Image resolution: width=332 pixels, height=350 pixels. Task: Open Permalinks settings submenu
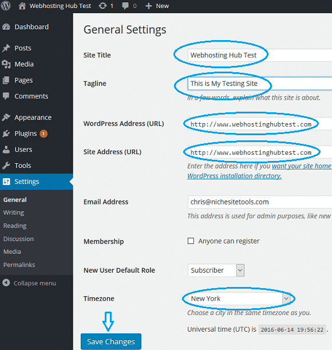click(x=19, y=265)
